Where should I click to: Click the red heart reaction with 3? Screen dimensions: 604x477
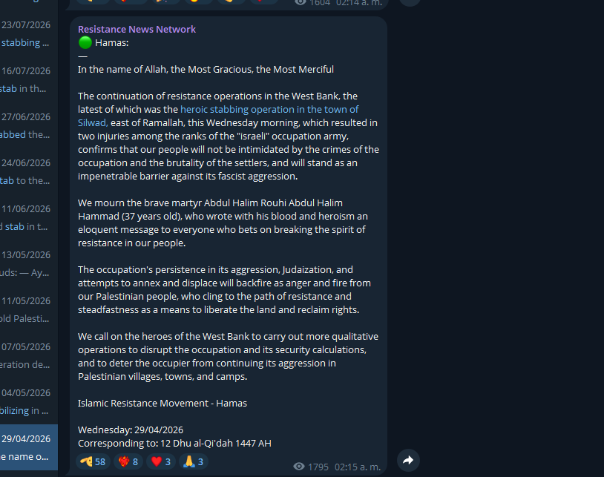(x=160, y=461)
